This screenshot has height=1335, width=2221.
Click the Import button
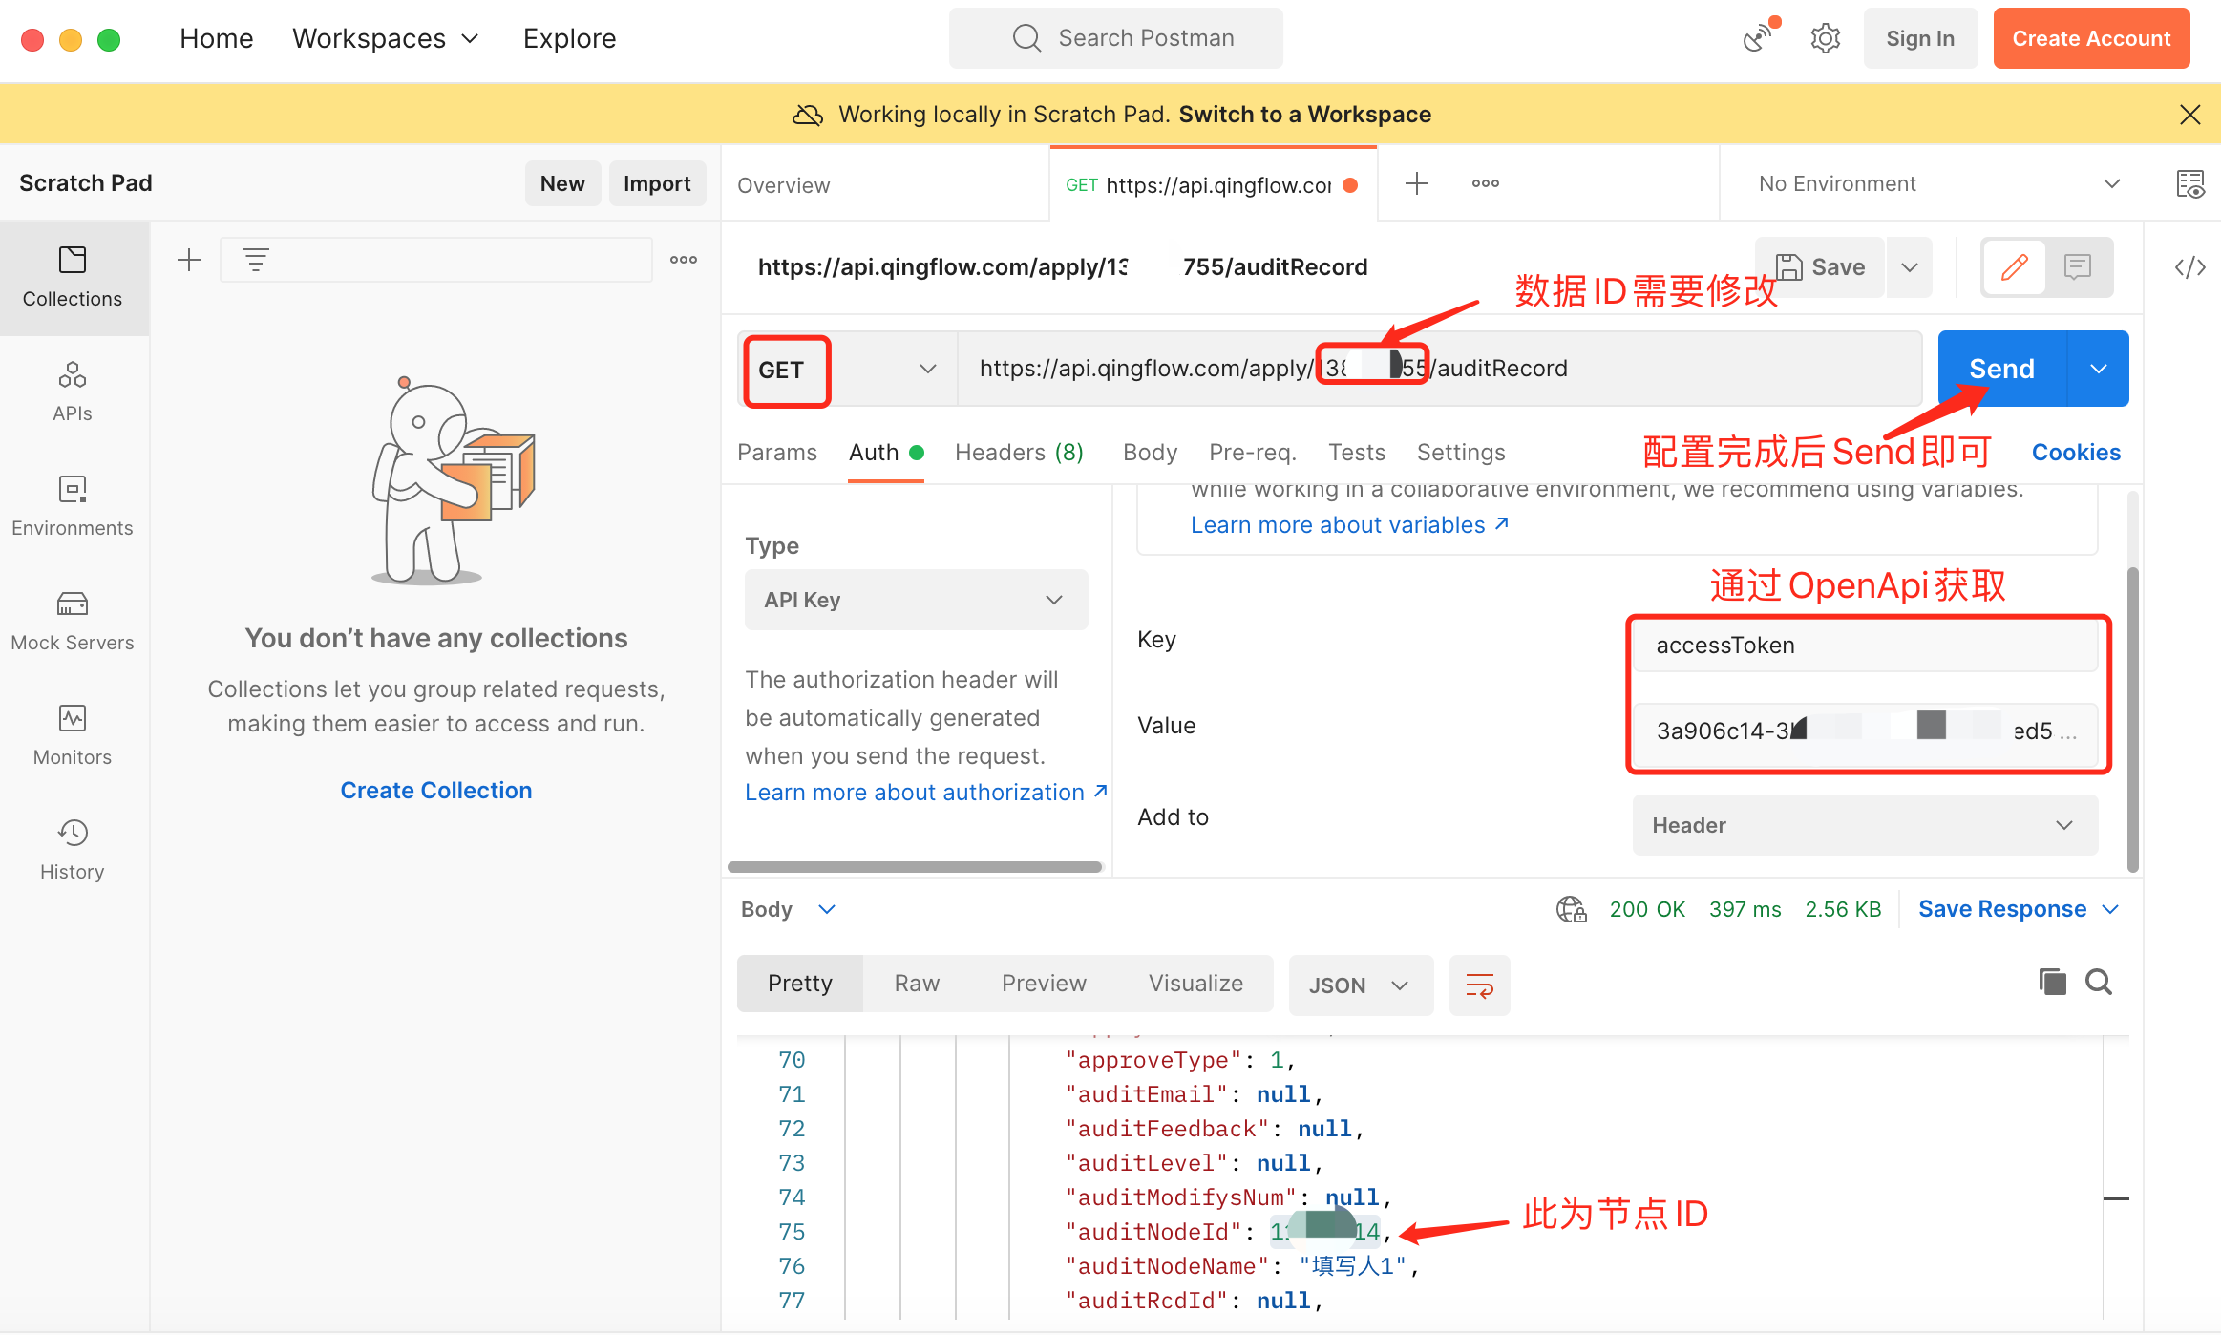(x=657, y=183)
